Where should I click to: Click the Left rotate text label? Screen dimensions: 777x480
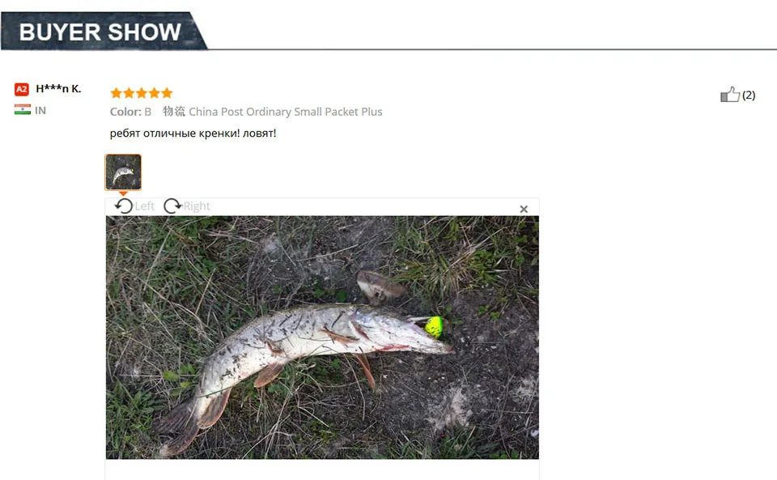coord(145,206)
